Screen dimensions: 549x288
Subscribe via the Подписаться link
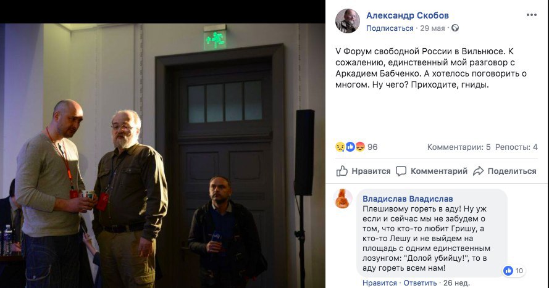(x=390, y=28)
